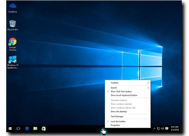Uncheck Show Task View button option
Viewport: 189px width, 136px height.
click(121, 92)
